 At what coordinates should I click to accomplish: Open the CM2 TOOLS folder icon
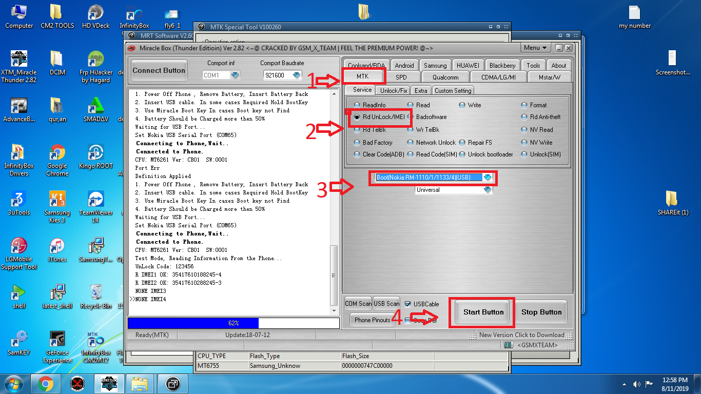[x=57, y=16]
